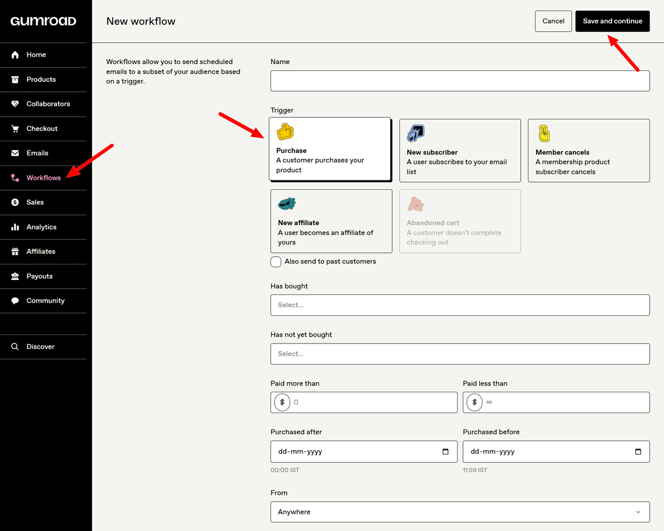The height and width of the screenshot is (531, 664).
Task: Choose the New subscriber trigger
Action: pos(460,150)
